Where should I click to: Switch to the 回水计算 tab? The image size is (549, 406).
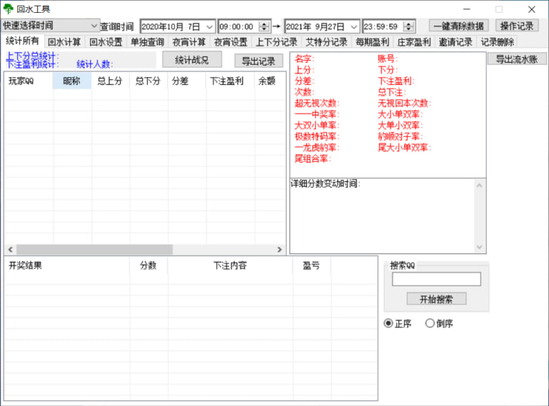click(64, 42)
